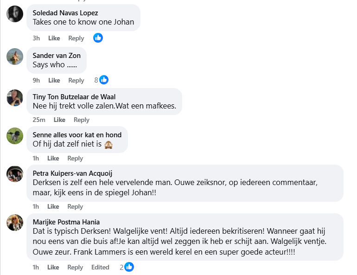View the 8 likes on Sander's comment
This screenshot has width=357, height=275.
[101, 80]
